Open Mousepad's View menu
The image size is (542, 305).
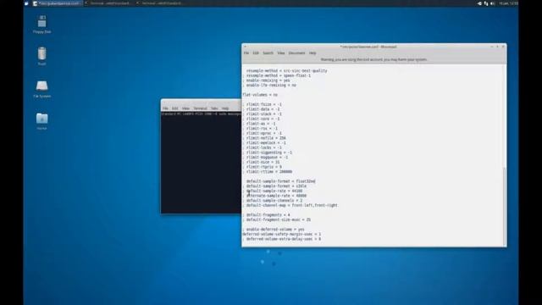point(280,53)
